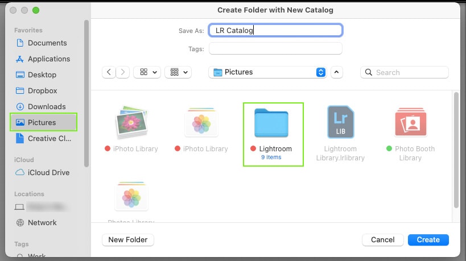Click the New Folder button
466x261 pixels.
128,239
